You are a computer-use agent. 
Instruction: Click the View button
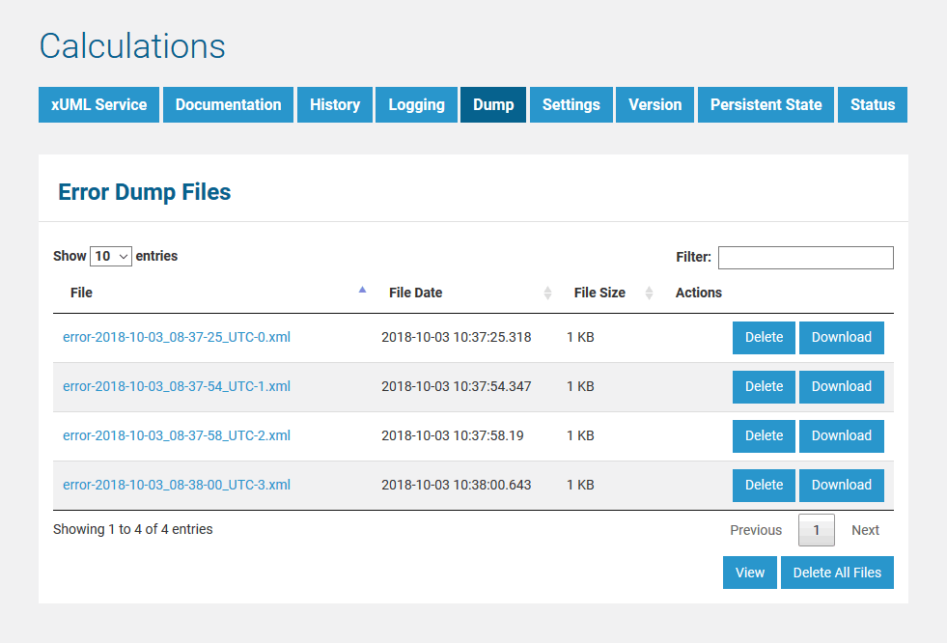pyautogui.click(x=749, y=573)
